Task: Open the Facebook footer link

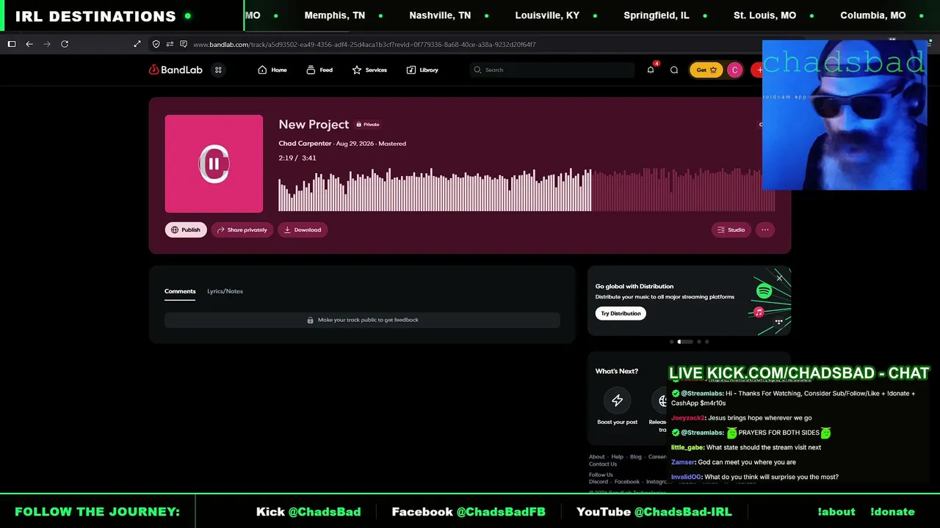Action: point(627,482)
